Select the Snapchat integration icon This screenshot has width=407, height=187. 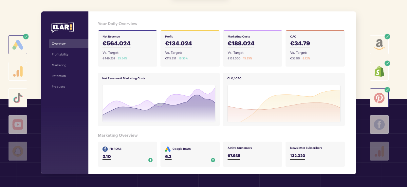[x=18, y=151]
